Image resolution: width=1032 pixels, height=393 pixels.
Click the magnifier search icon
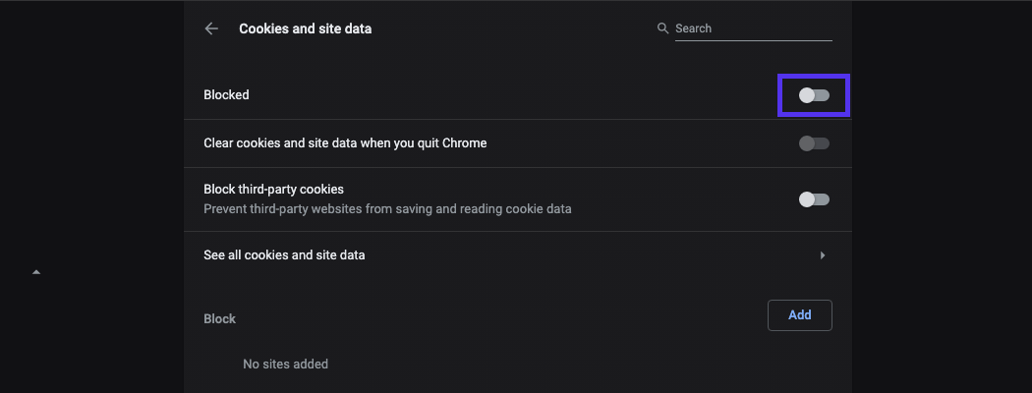[x=662, y=28]
